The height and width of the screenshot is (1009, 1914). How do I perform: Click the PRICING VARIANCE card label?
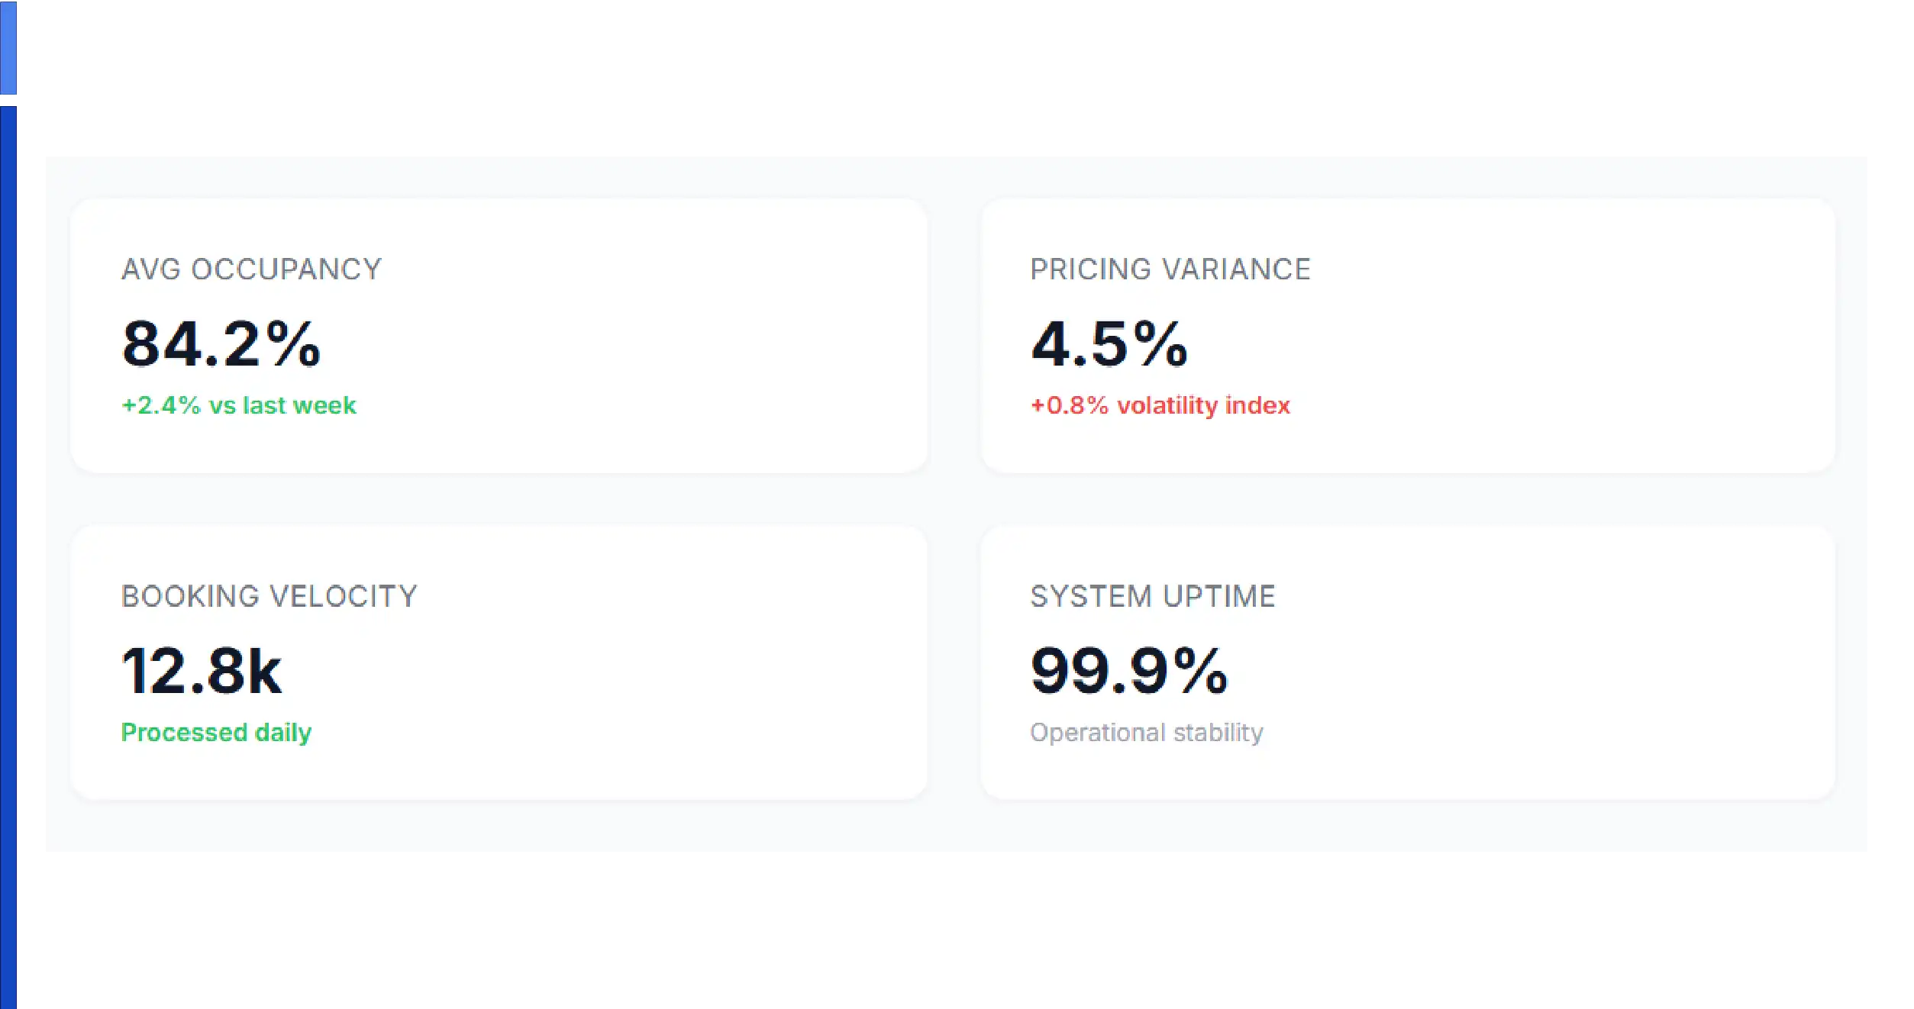pos(1170,269)
